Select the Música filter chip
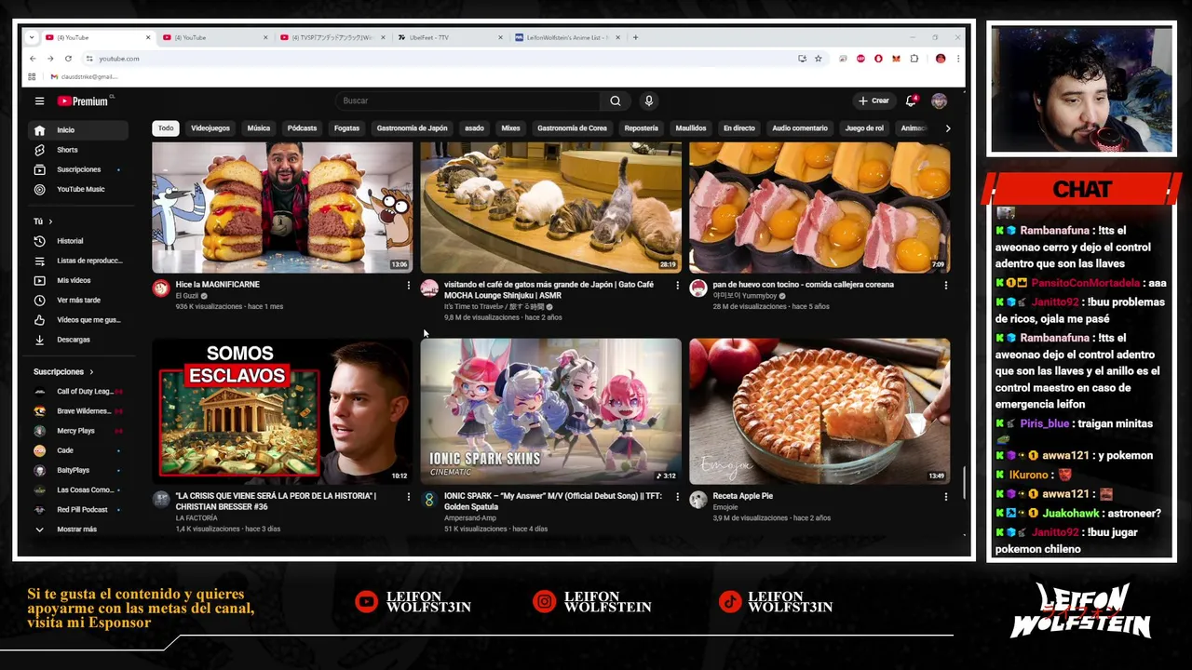Screen dimensions: 1192x670 tap(259, 128)
